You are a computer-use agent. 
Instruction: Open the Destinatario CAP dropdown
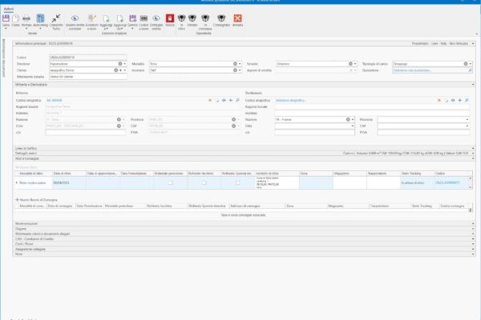(467, 126)
